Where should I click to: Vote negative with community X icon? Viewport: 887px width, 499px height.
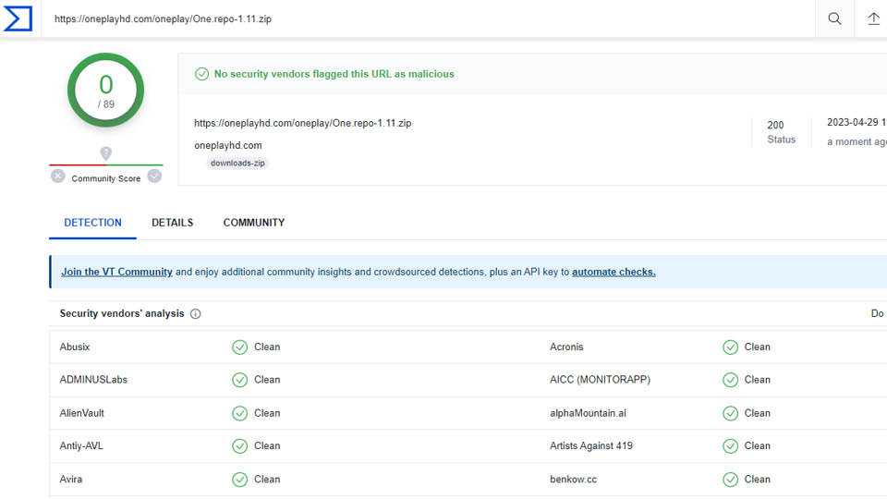tap(57, 176)
